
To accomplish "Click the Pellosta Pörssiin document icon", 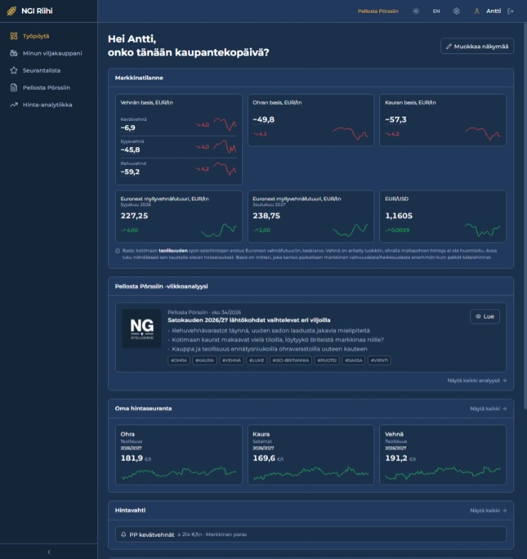I will pos(14,87).
